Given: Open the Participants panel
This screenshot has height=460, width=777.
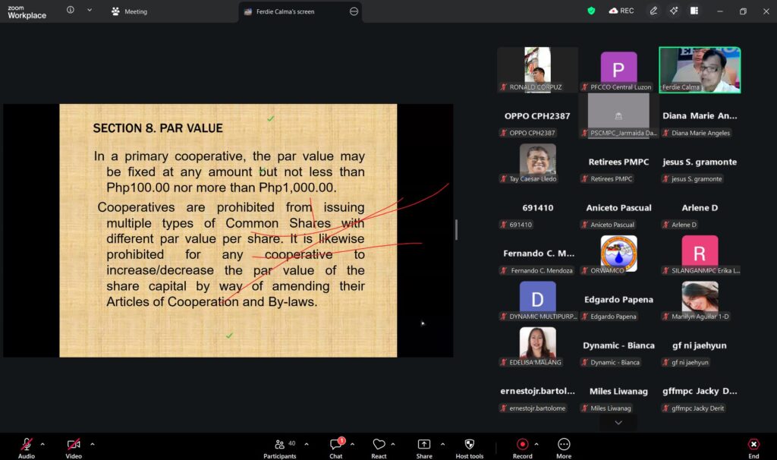Looking at the screenshot, I should pos(281,445).
